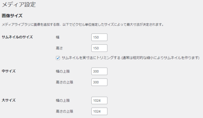
Task: Click the メディア設定 page title
Action: coord(19,5)
